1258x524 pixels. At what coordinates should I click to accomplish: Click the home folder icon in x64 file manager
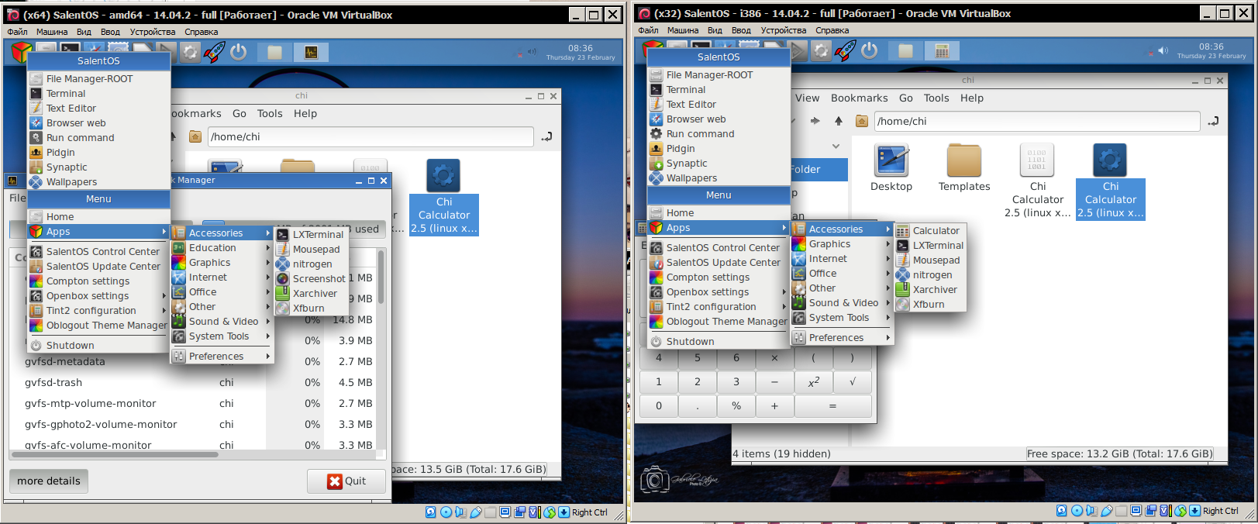195,136
